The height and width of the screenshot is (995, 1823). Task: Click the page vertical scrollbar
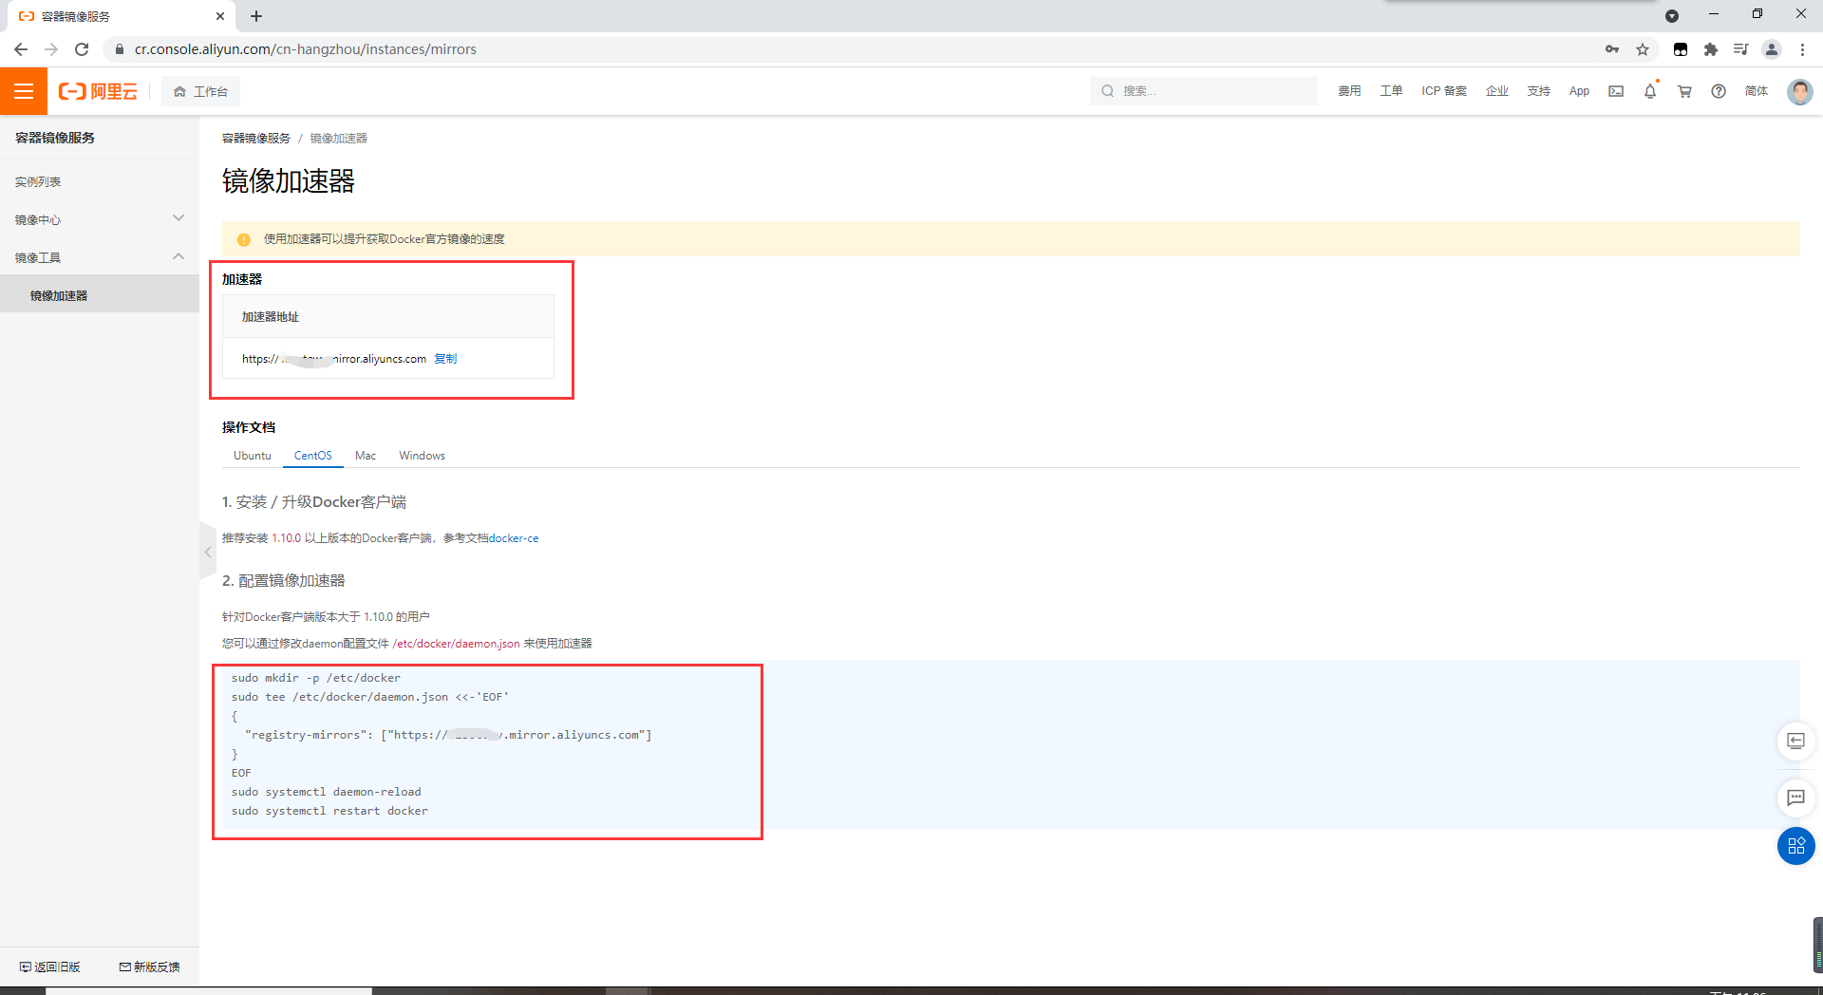[x=1817, y=945]
